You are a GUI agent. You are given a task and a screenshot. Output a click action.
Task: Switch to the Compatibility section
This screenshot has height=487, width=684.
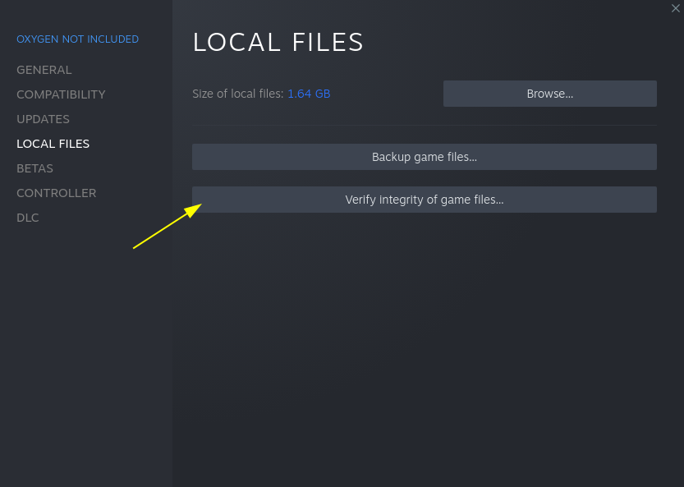point(61,94)
